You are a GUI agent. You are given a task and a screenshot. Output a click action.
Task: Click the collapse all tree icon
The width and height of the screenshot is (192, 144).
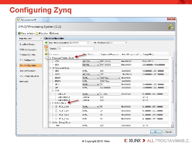[46, 50]
